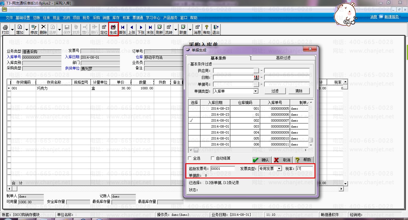408x220 pixels.
Task: Open the 采购 menu
Action: 96,18
